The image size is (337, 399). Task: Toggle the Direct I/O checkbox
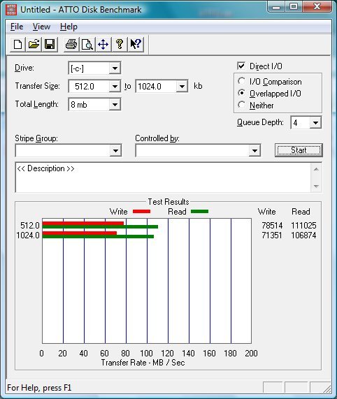pos(241,66)
